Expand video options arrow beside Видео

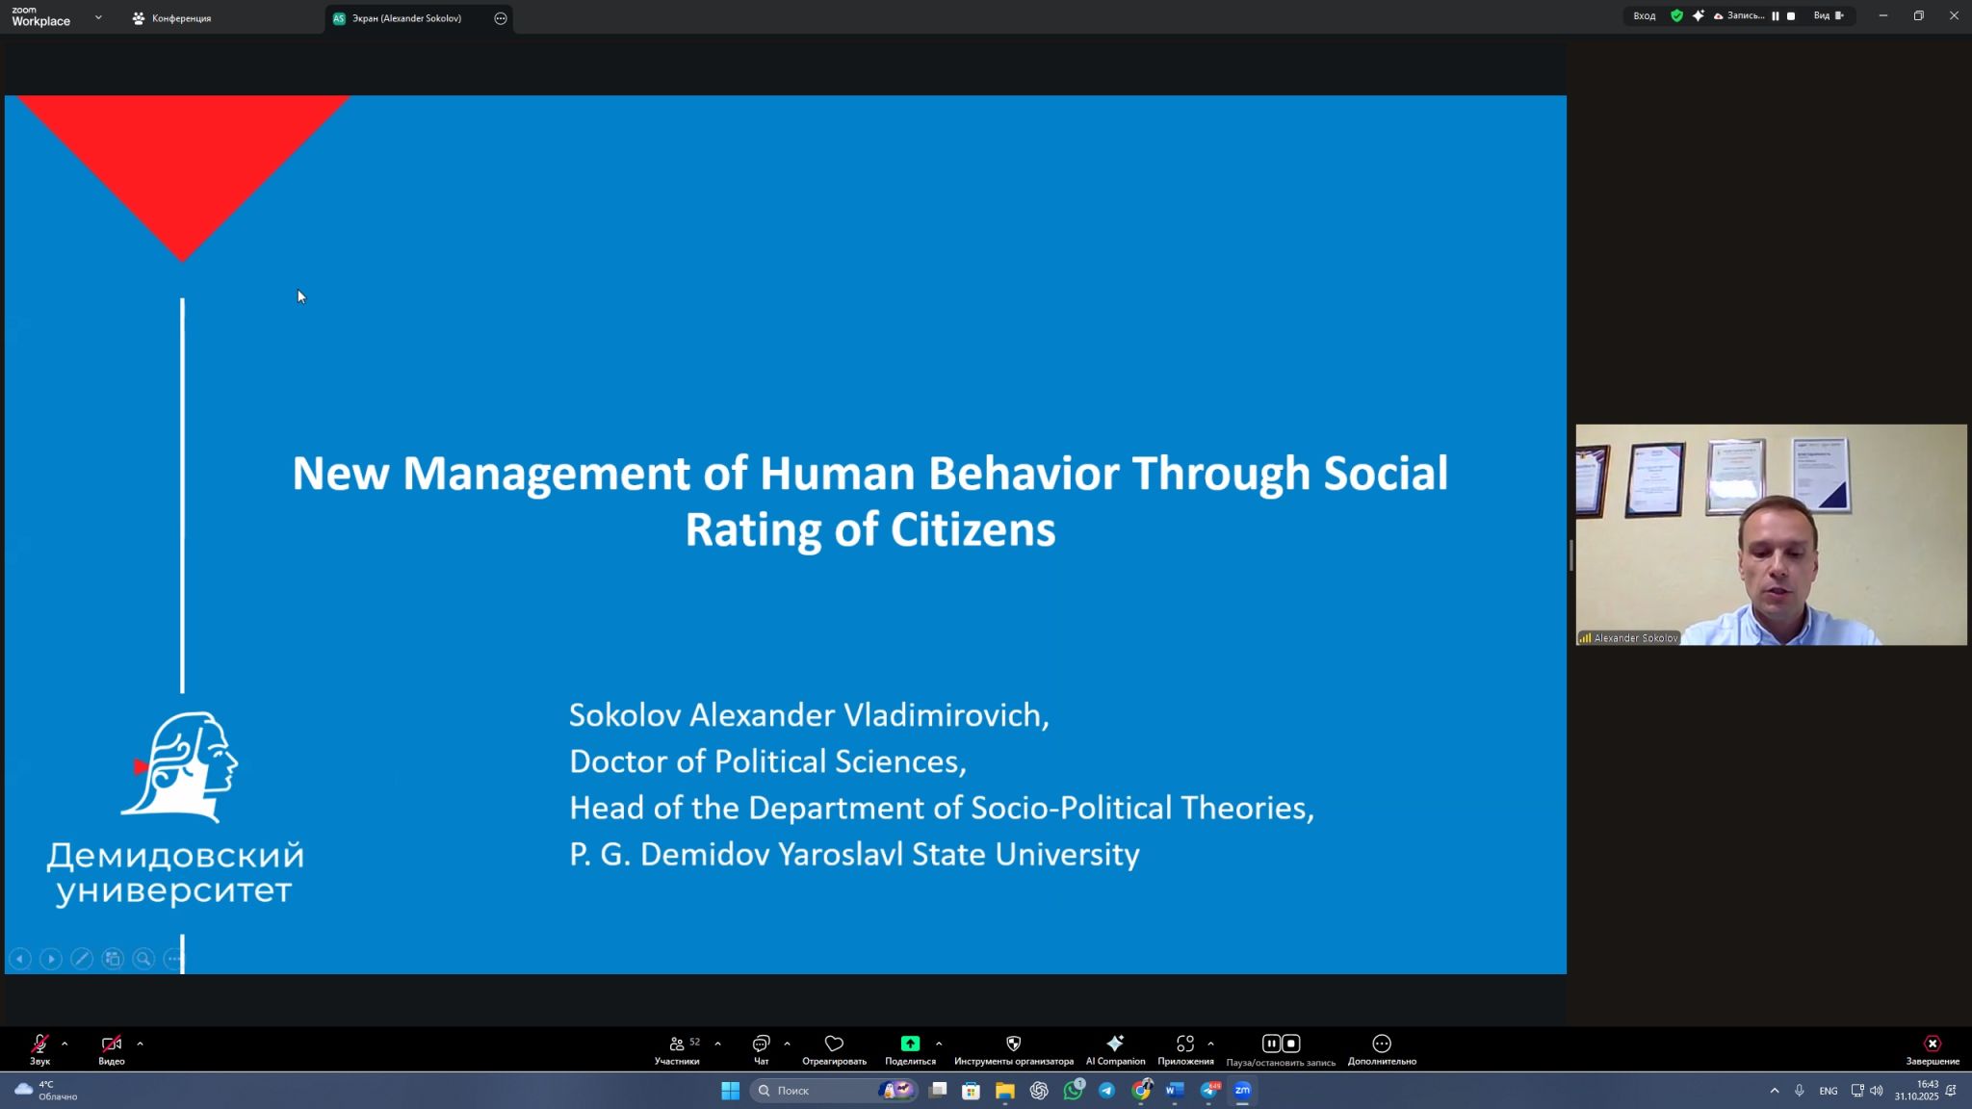point(141,1044)
